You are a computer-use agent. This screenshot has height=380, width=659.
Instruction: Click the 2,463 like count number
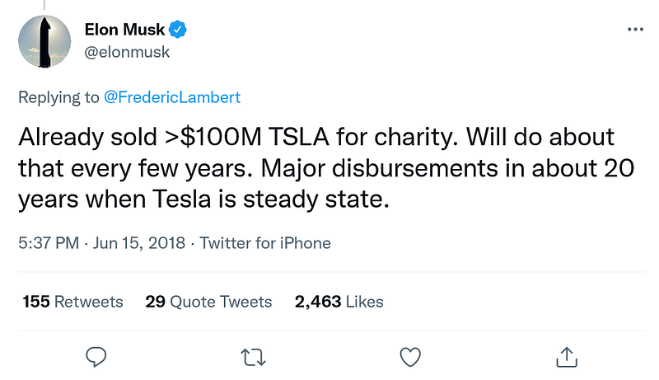click(318, 302)
